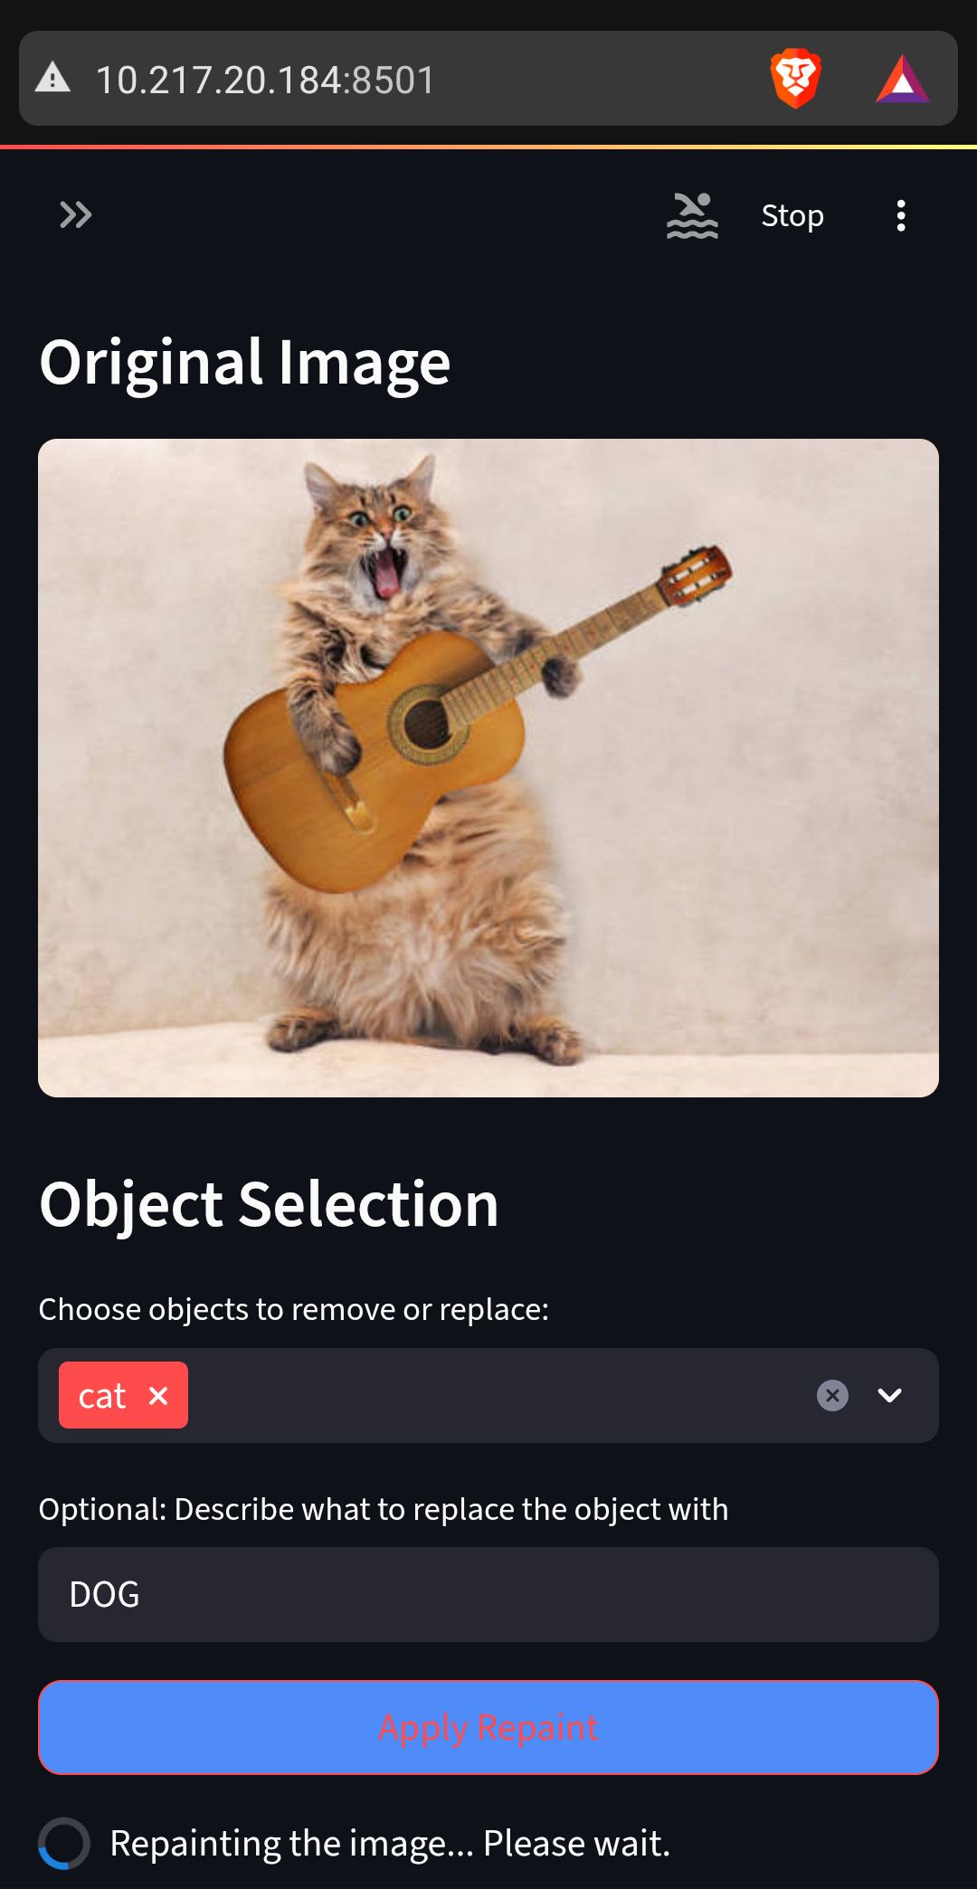Tap the not-secure warning triangle icon
This screenshot has width=977, height=1889.
click(x=52, y=78)
